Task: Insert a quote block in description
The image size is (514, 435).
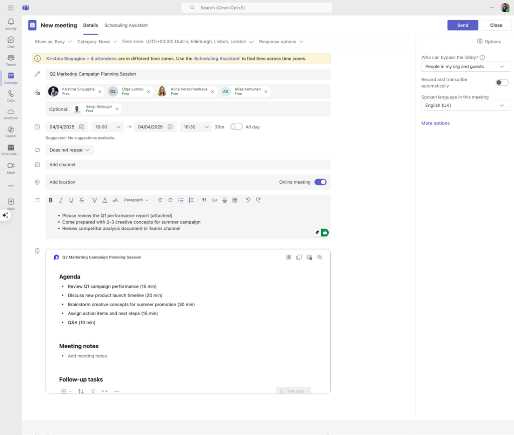Action: 204,200
